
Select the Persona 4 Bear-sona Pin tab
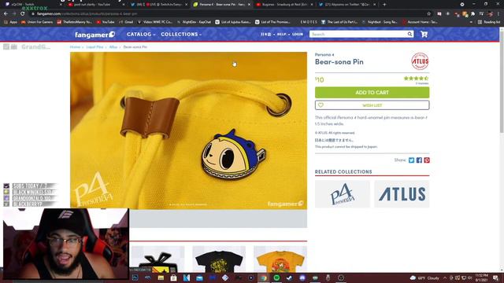pyautogui.click(x=220, y=5)
